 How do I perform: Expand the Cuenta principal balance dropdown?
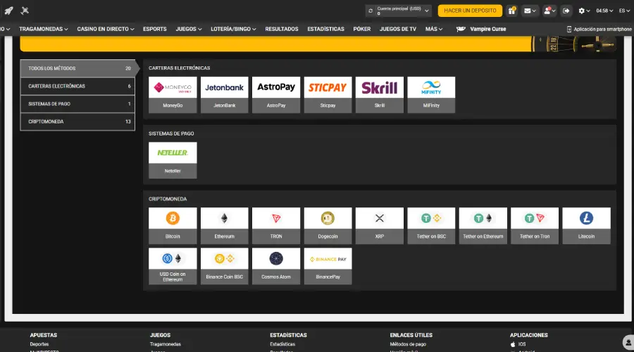point(428,11)
